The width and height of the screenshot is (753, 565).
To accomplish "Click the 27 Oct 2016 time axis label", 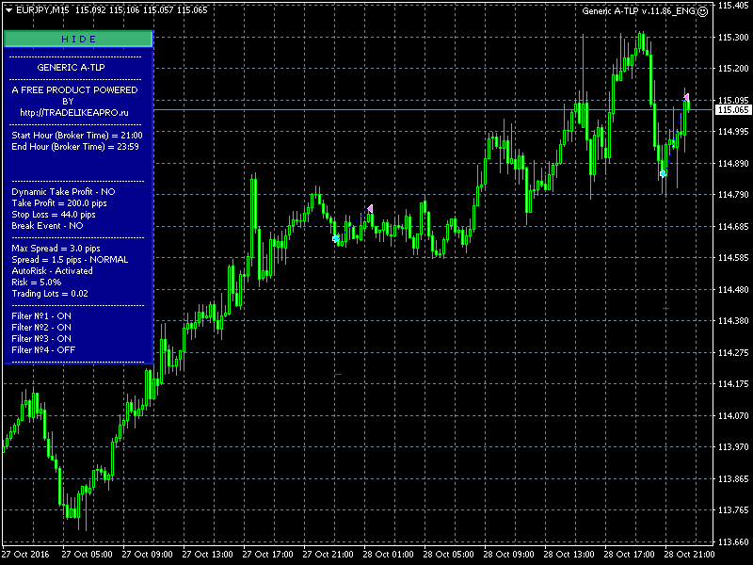I will (25, 555).
